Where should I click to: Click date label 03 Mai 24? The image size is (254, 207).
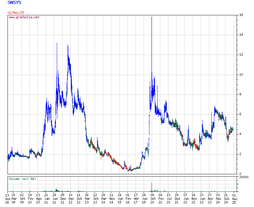point(218,199)
